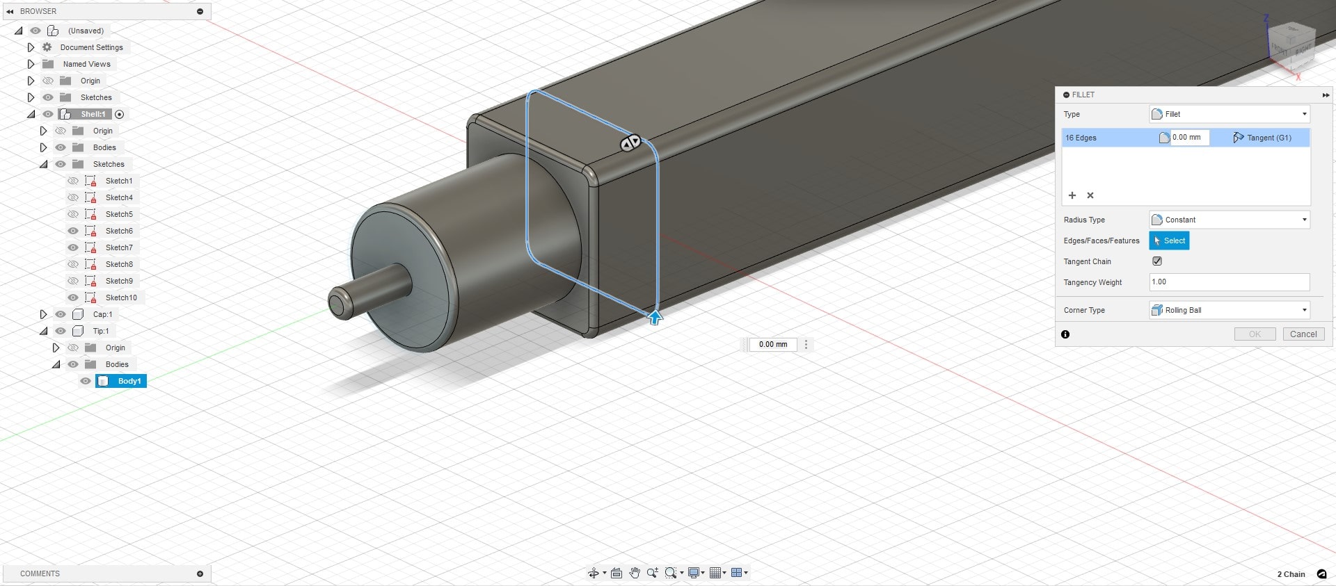Toggle Body1 visibility eye
1336x586 pixels.
tap(86, 381)
